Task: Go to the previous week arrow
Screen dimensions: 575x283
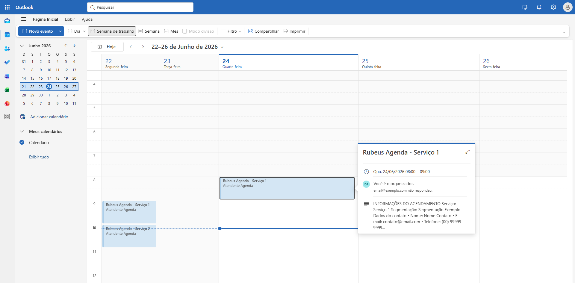Action: tap(131, 47)
